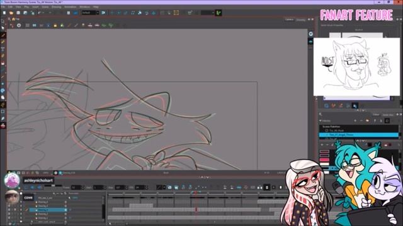Open the Drawing menu
Viewport: 403px width, 226px height.
click(x=56, y=7)
